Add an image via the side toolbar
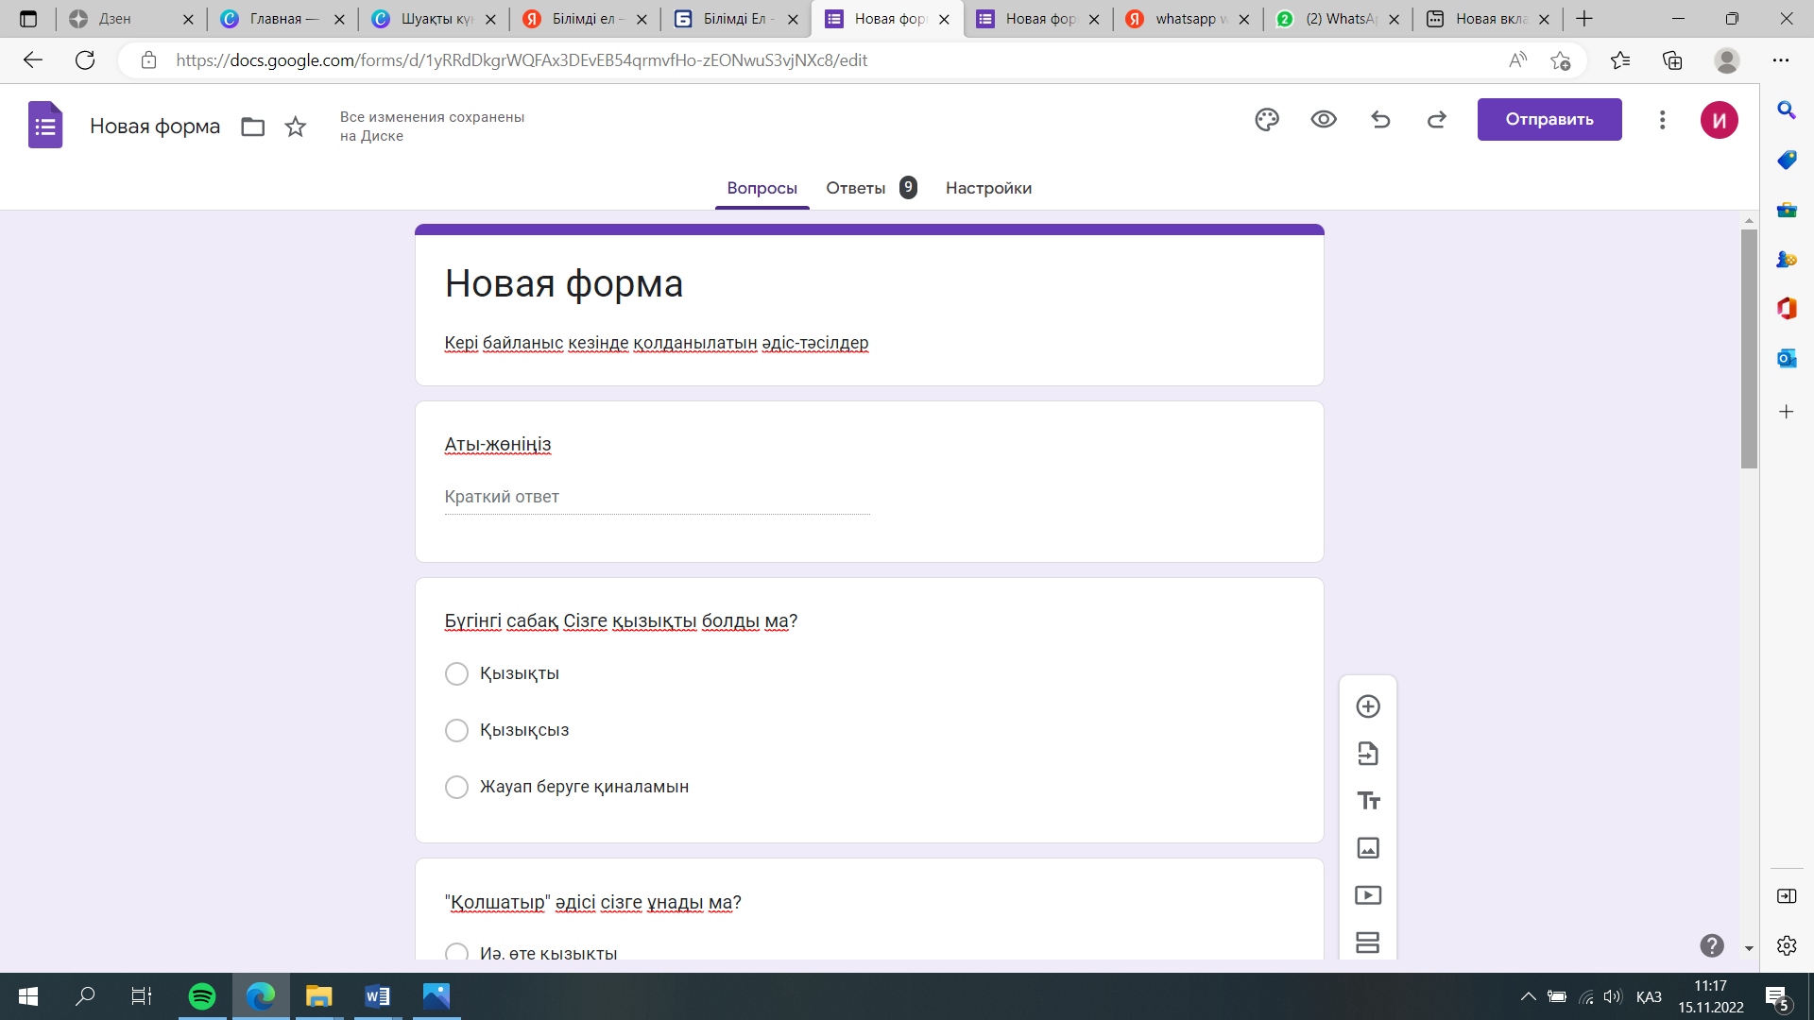The image size is (1814, 1020). click(1368, 848)
